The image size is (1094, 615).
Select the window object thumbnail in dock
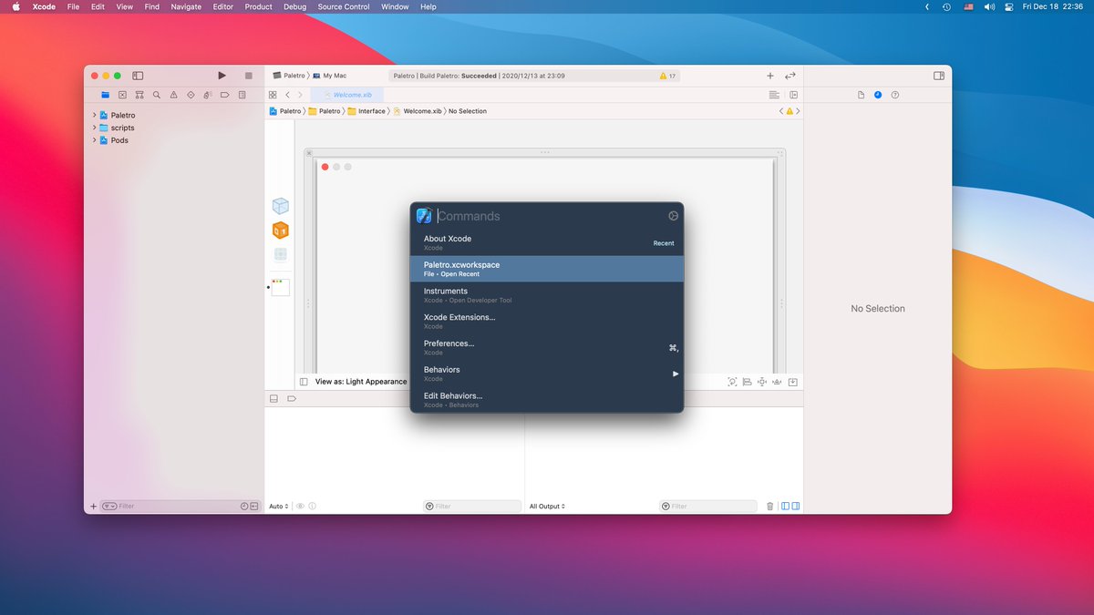coord(281,287)
